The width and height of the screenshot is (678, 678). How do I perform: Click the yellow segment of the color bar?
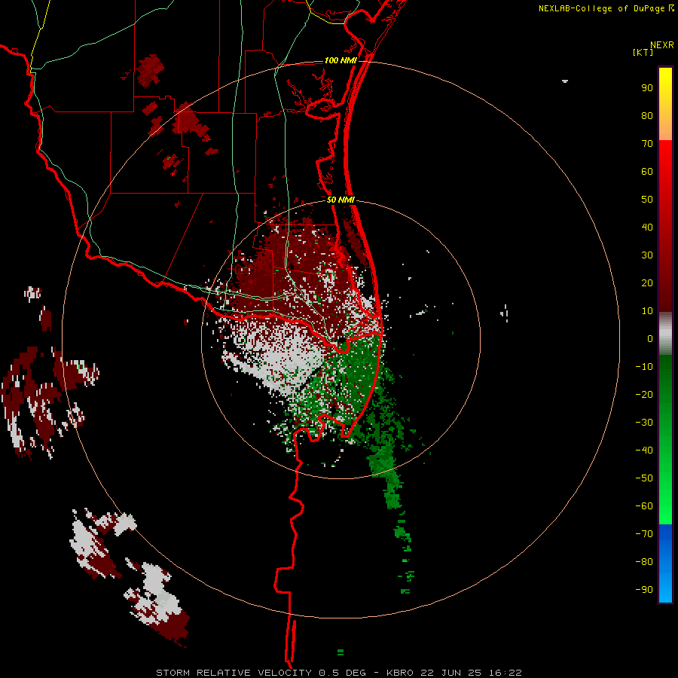[665, 104]
